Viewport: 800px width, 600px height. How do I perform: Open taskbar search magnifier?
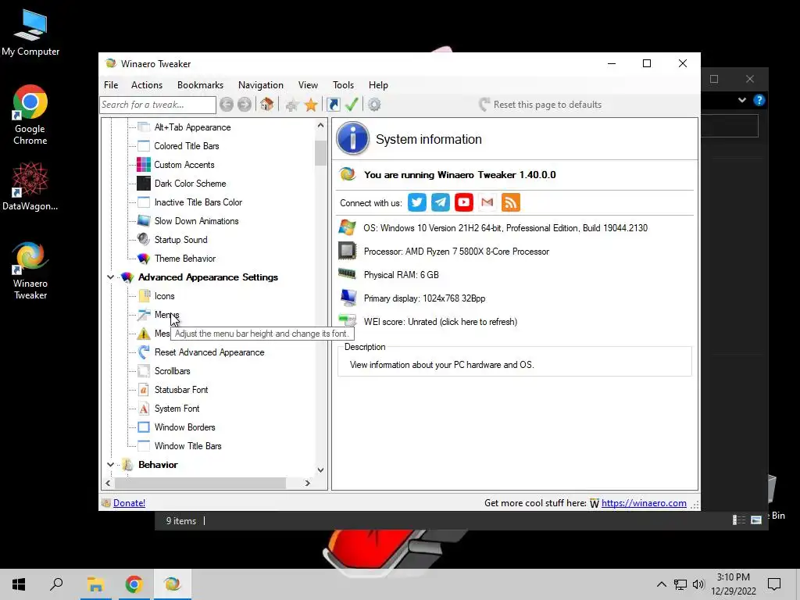tap(56, 584)
